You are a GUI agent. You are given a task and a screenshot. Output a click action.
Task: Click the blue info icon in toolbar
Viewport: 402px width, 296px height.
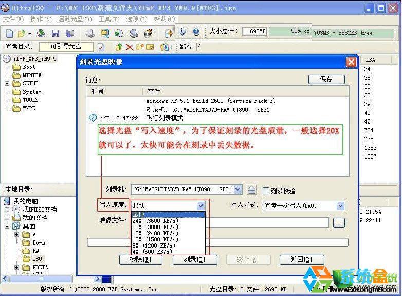pos(182,32)
